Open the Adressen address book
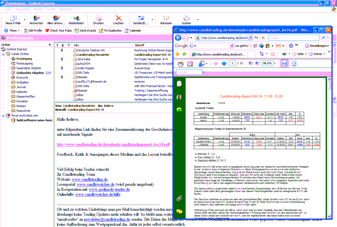Screen dimensions: 337x227 pos(166,20)
